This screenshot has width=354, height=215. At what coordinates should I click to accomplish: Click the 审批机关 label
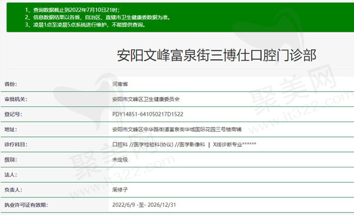click(16, 99)
